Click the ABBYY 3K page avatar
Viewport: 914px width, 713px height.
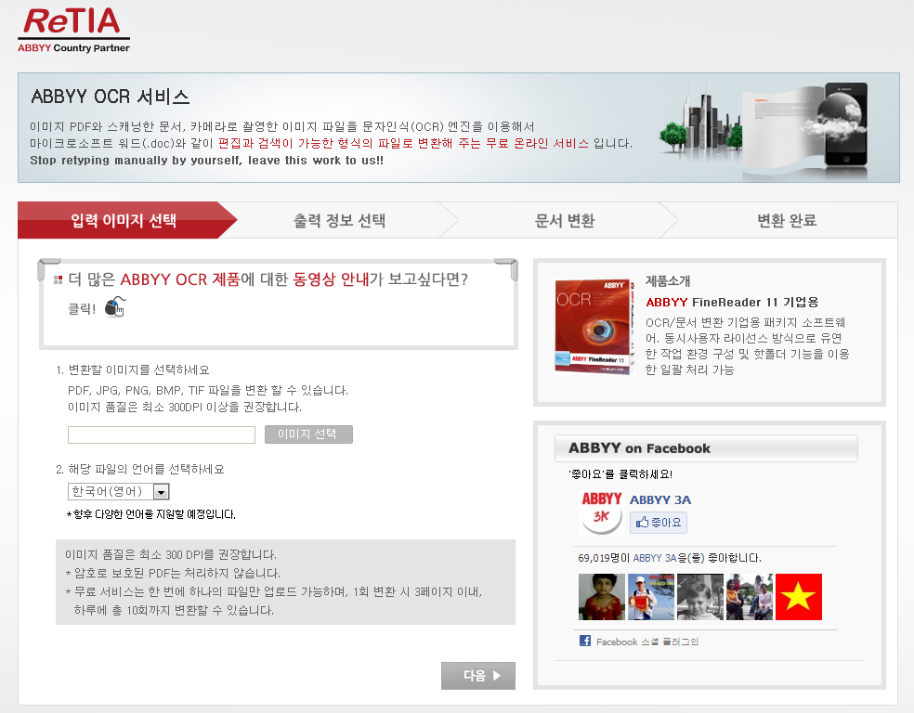[602, 512]
